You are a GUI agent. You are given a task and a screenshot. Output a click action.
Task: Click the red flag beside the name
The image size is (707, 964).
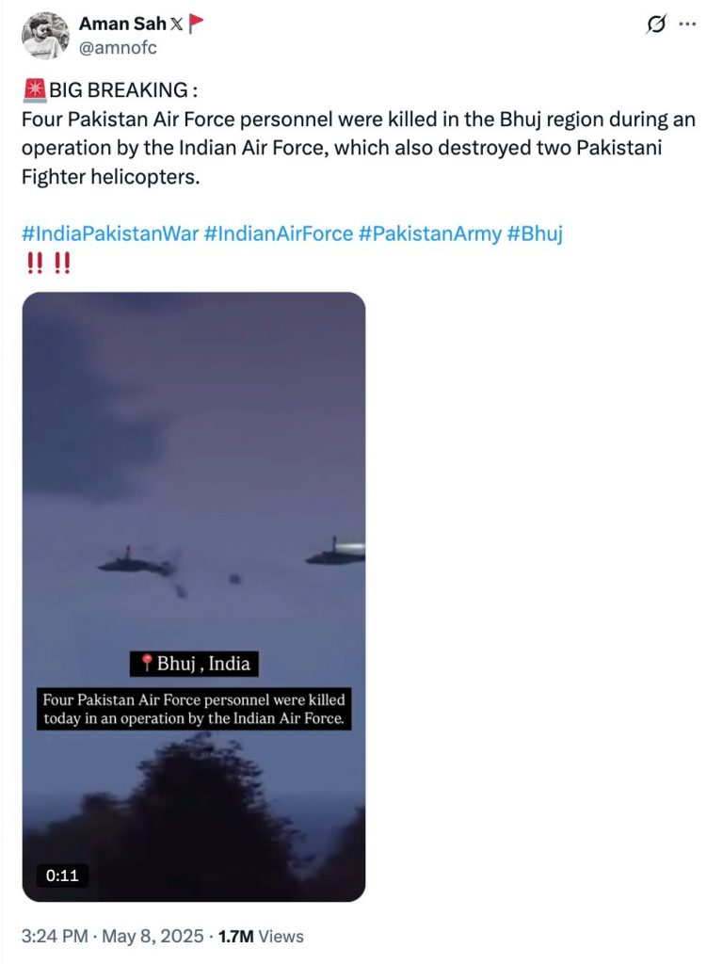196,24
